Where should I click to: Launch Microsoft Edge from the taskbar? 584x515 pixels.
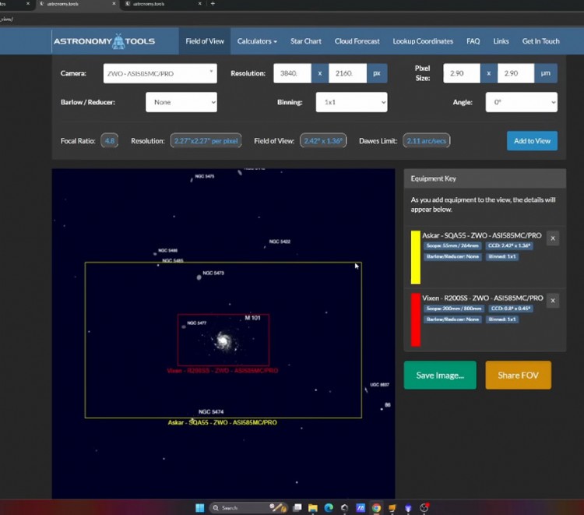328,507
